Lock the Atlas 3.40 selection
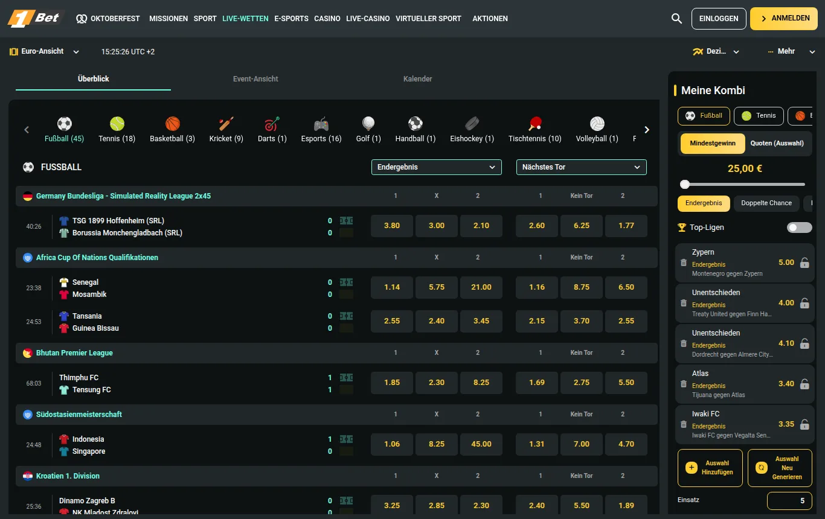Screen dimensions: 825x519 804,384
